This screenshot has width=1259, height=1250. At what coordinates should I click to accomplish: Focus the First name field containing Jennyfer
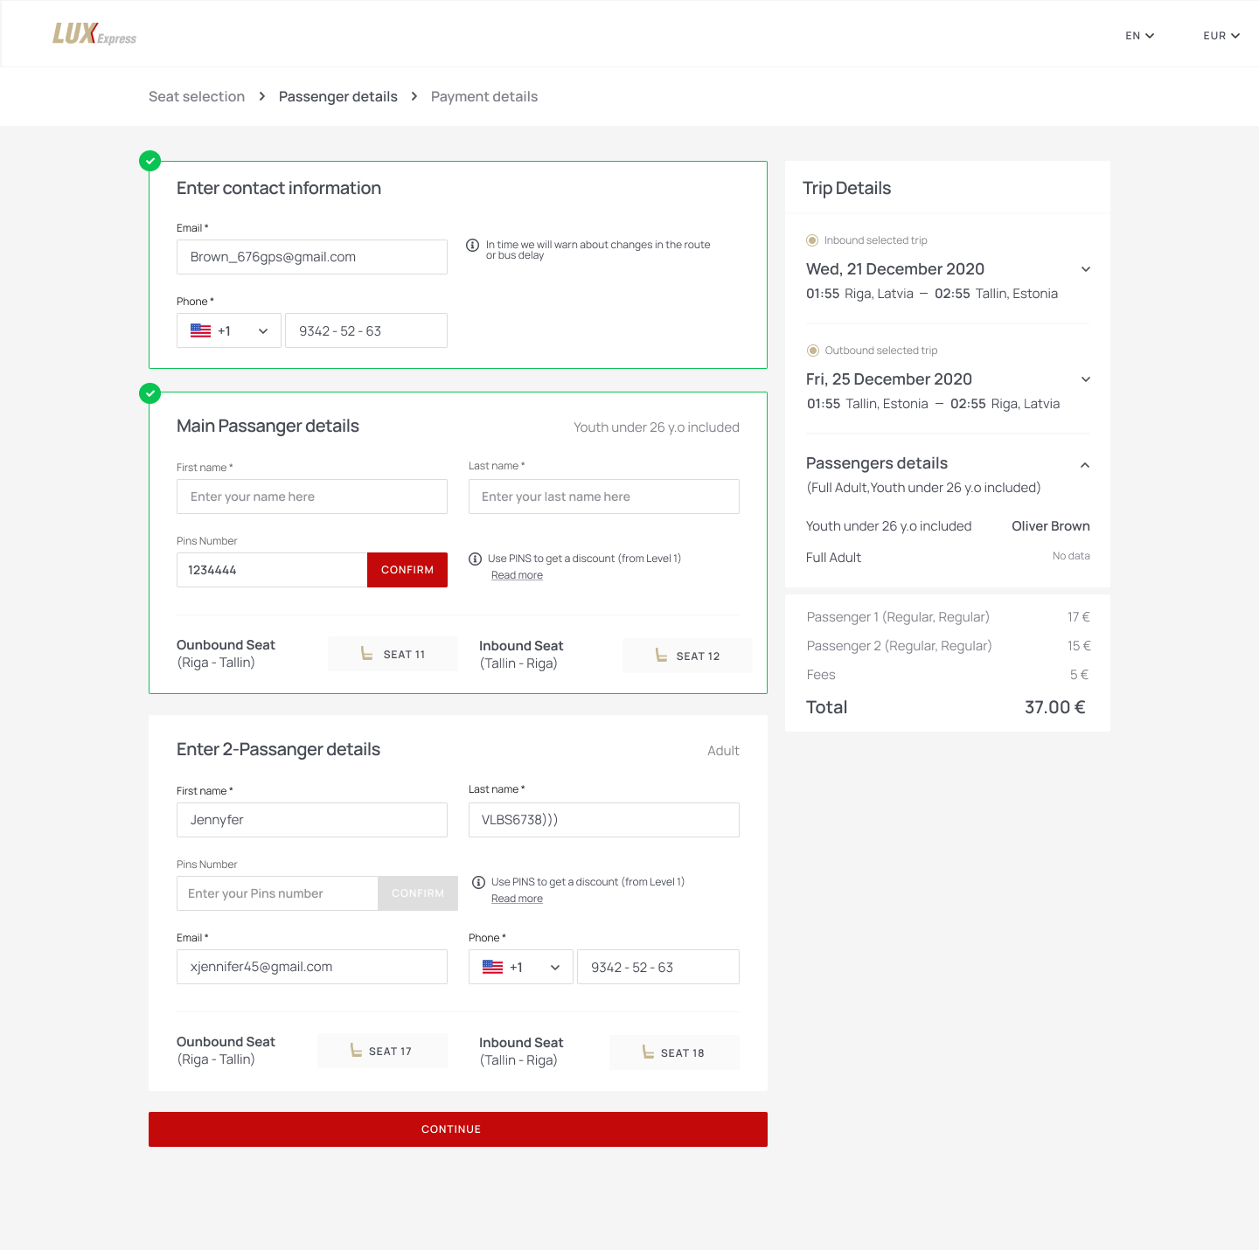[312, 820]
